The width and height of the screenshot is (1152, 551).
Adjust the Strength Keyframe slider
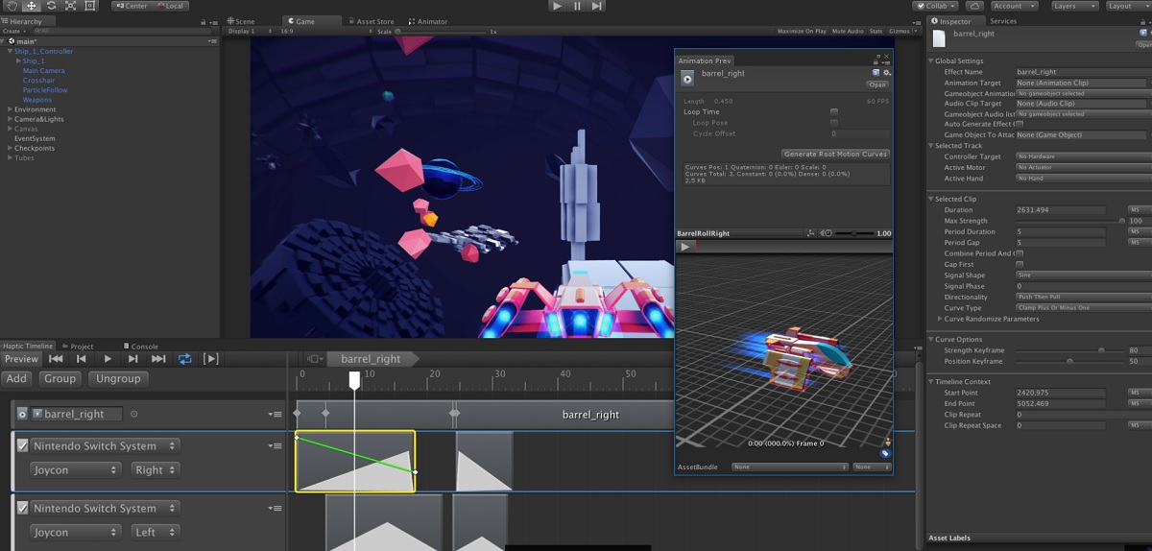click(x=1071, y=350)
